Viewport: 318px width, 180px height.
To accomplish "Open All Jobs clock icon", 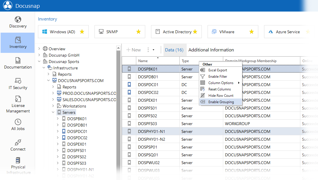I will coord(18,122).
